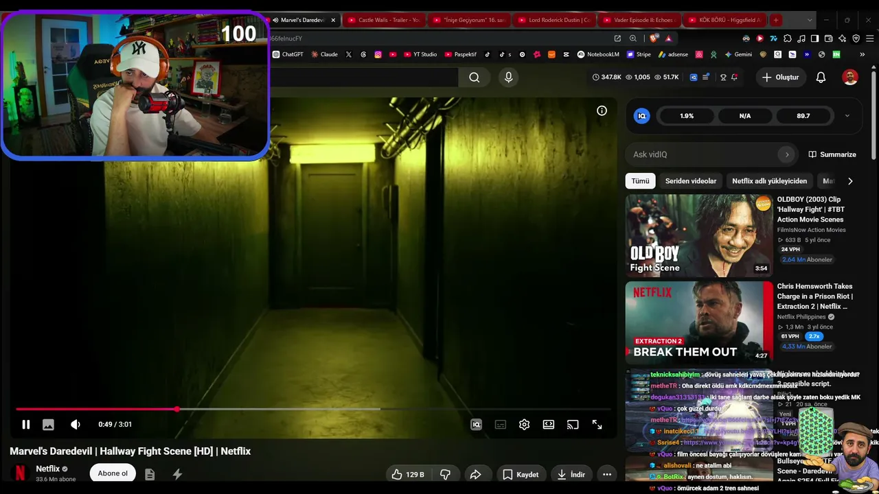Open the Paspektif bookmark
Screen dimensions: 879x494
[x=460, y=54]
